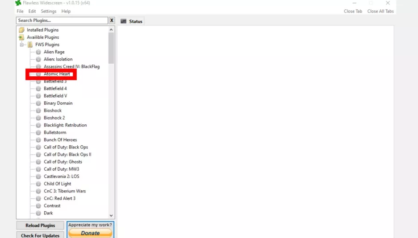Click the gear icon beside Bioshock 2
The image size is (418, 238).
point(38,118)
